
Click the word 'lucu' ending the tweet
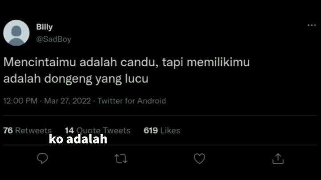[x=136, y=79]
